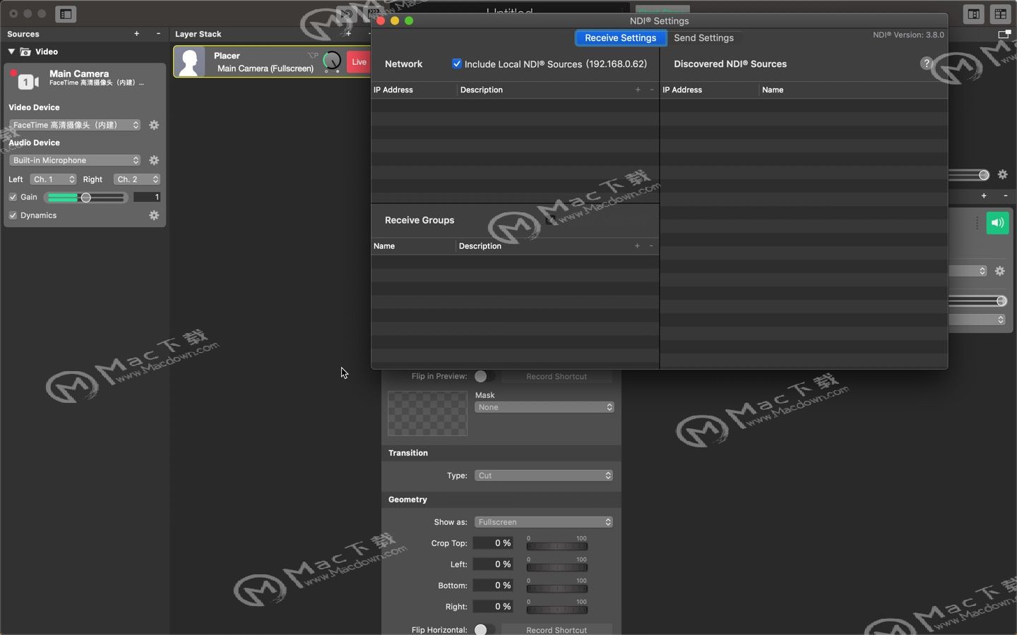This screenshot has height=635, width=1017.
Task: Uncheck Include Local NDI Sources
Action: point(457,64)
